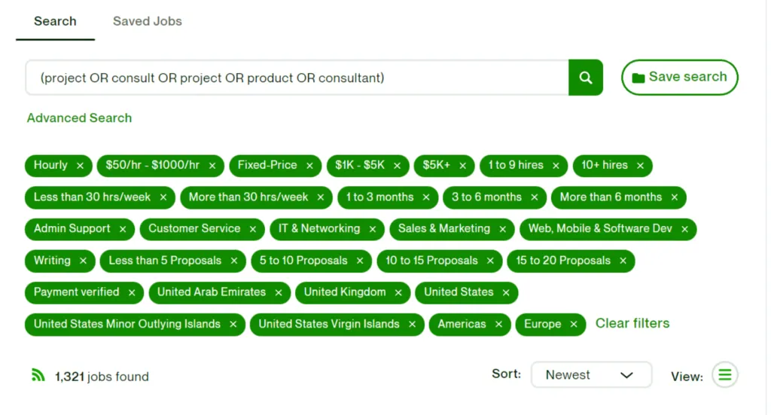Switch to the Saved Jobs tab

[x=147, y=21]
